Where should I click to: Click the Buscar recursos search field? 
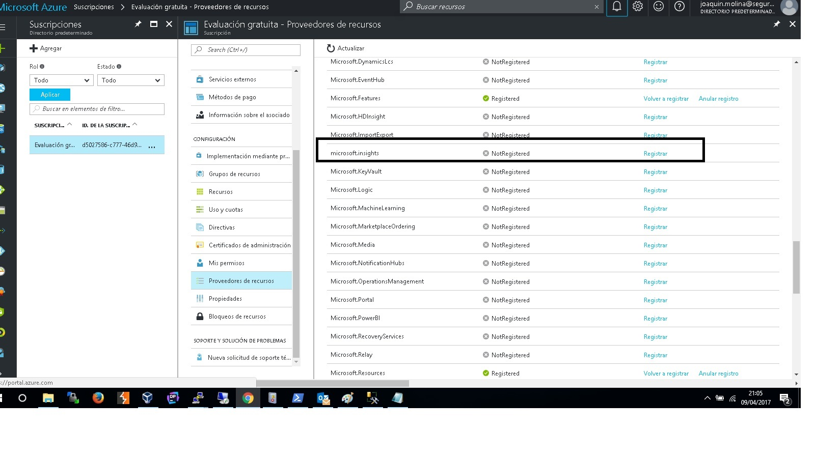click(x=502, y=7)
